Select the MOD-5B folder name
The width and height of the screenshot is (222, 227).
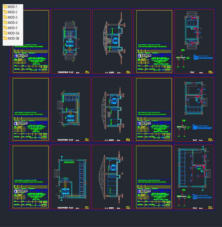pos(13,38)
